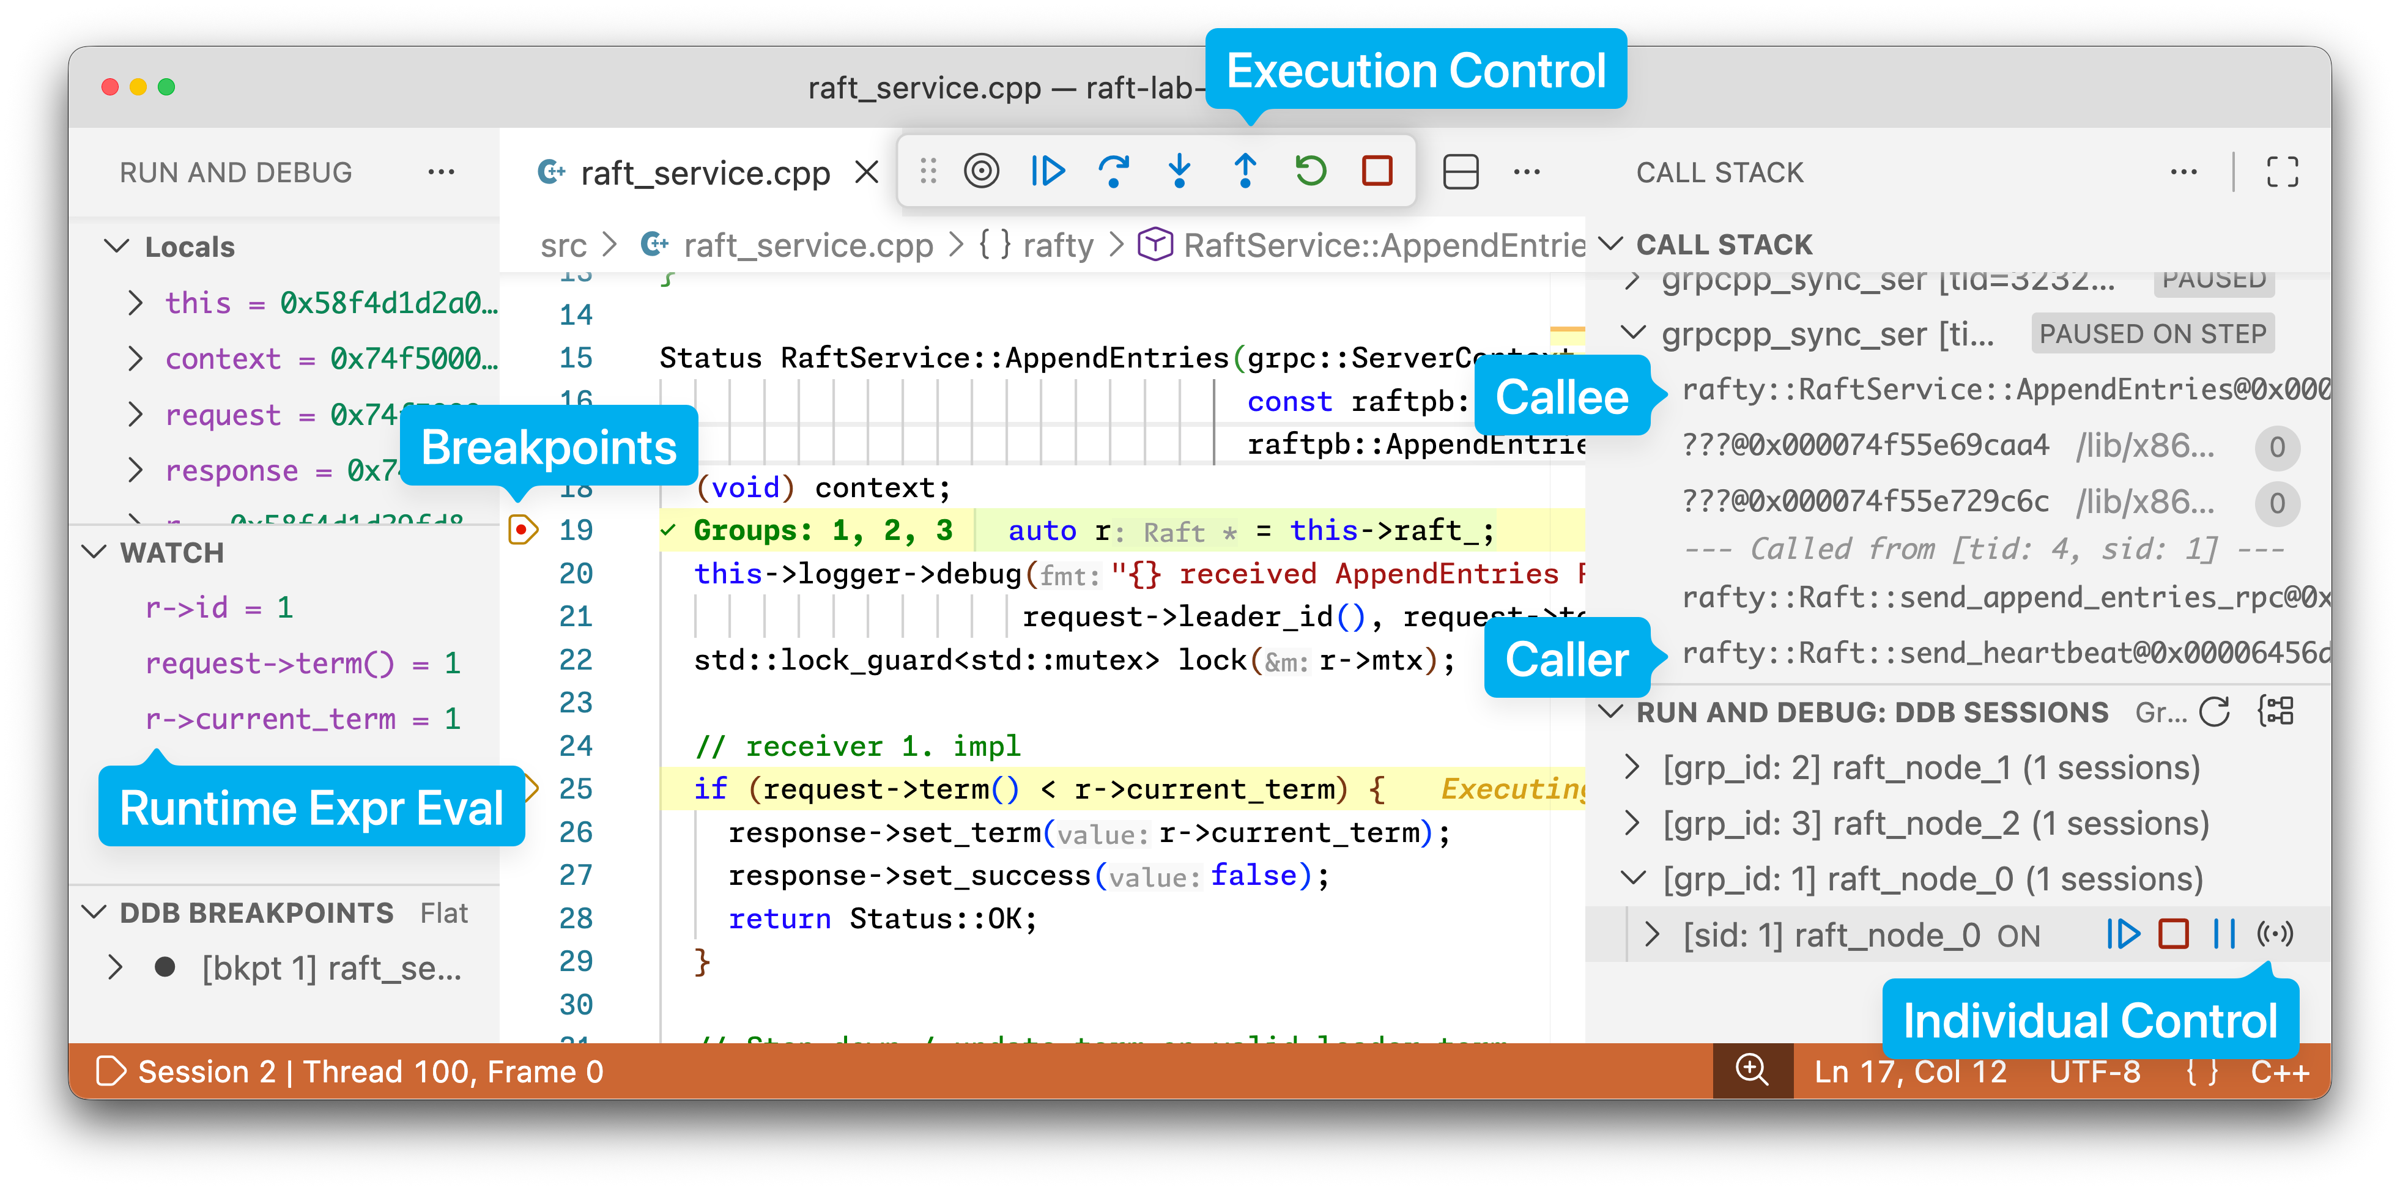This screenshot has height=1190, width=2400.
Task: Click the request->term() watch expression
Action: 303,663
